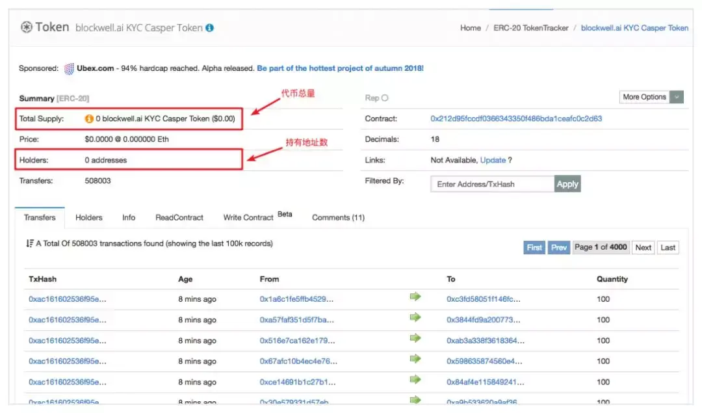Click the Ubex.com sponsor logo icon
The image size is (702, 413).
coord(69,68)
